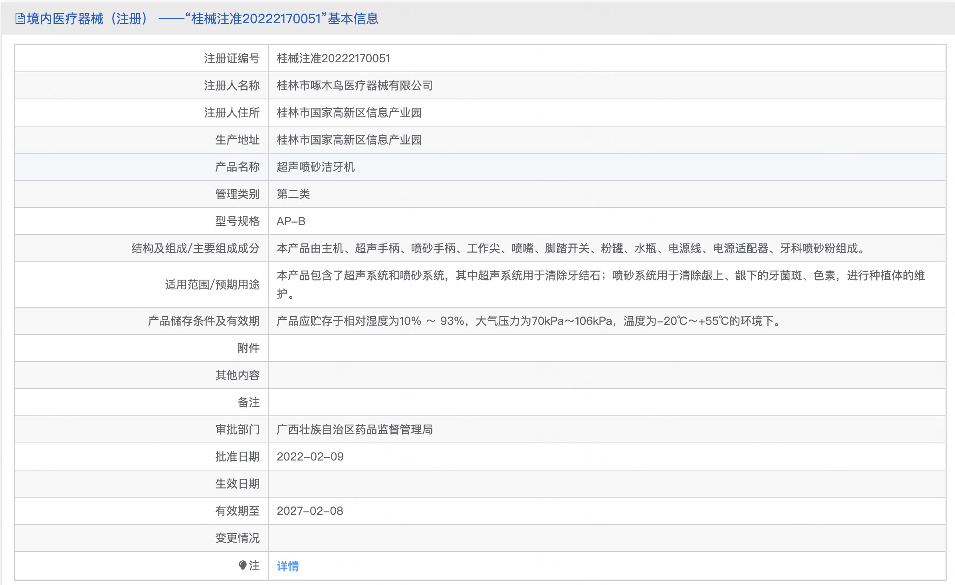Click the 批准日期 label

point(237,457)
